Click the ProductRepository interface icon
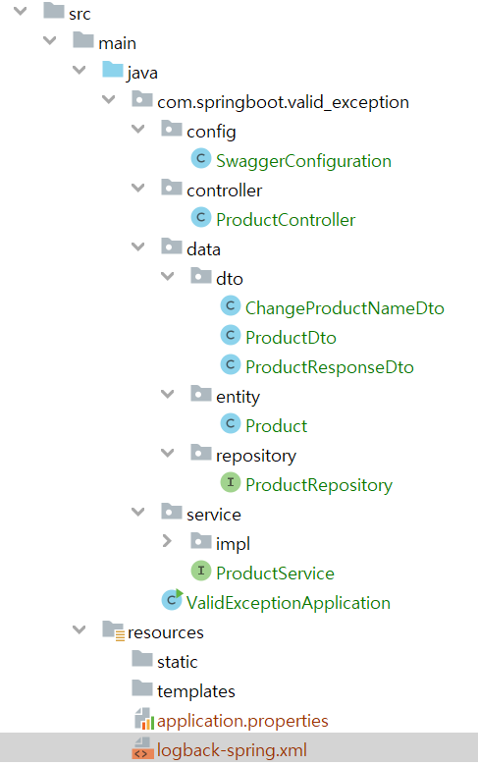The width and height of the screenshot is (478, 765). 231,482
